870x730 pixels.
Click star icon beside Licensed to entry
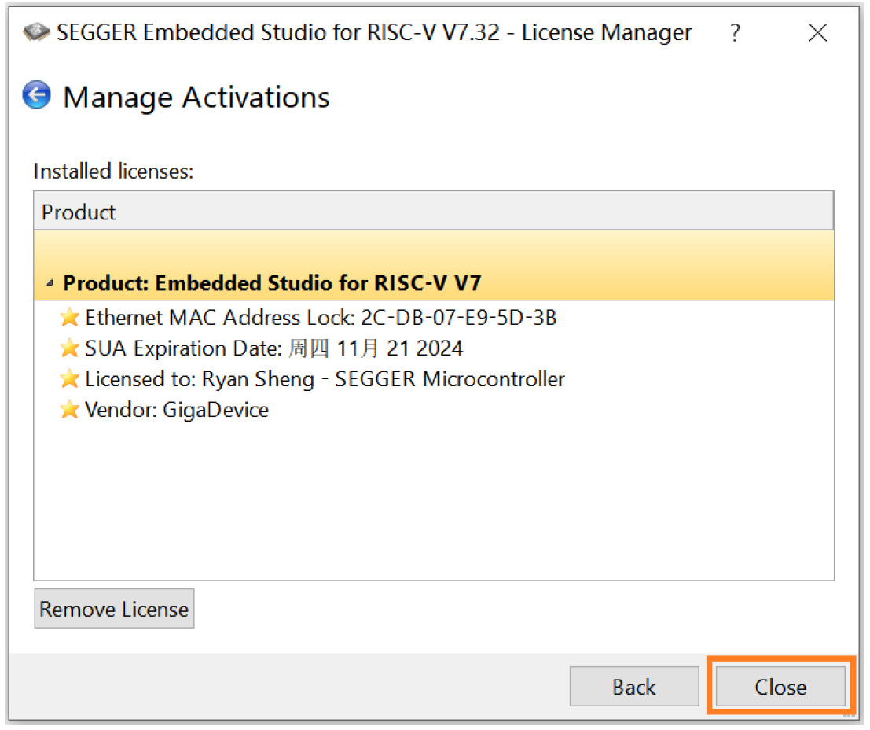tap(70, 379)
